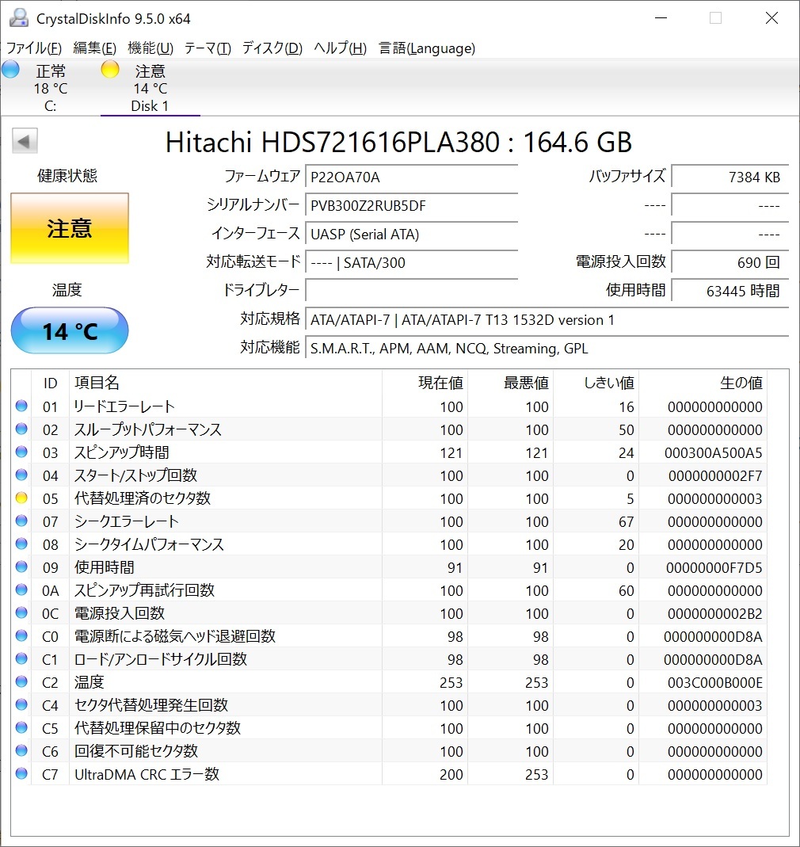The width and height of the screenshot is (800, 847).
Task: Switch to the C: drive 正常 tab
Action: [50, 88]
